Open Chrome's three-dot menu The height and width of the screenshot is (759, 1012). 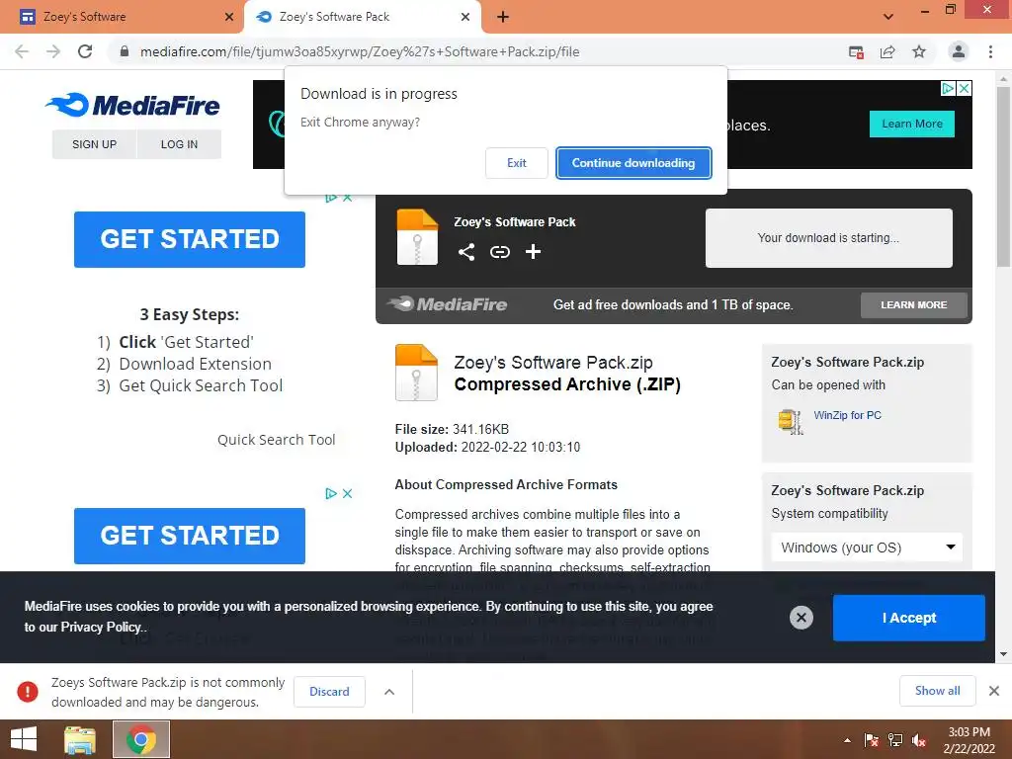(x=990, y=51)
